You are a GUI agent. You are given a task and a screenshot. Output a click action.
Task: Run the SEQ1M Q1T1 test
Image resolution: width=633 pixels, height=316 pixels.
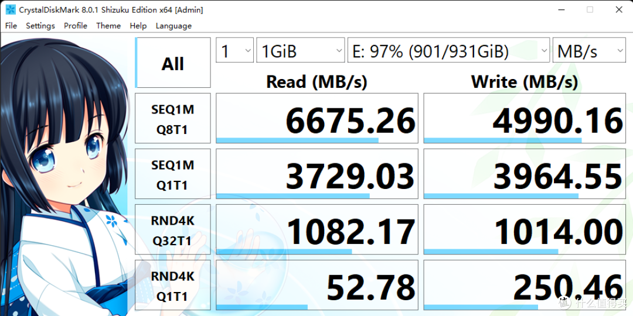coord(173,174)
